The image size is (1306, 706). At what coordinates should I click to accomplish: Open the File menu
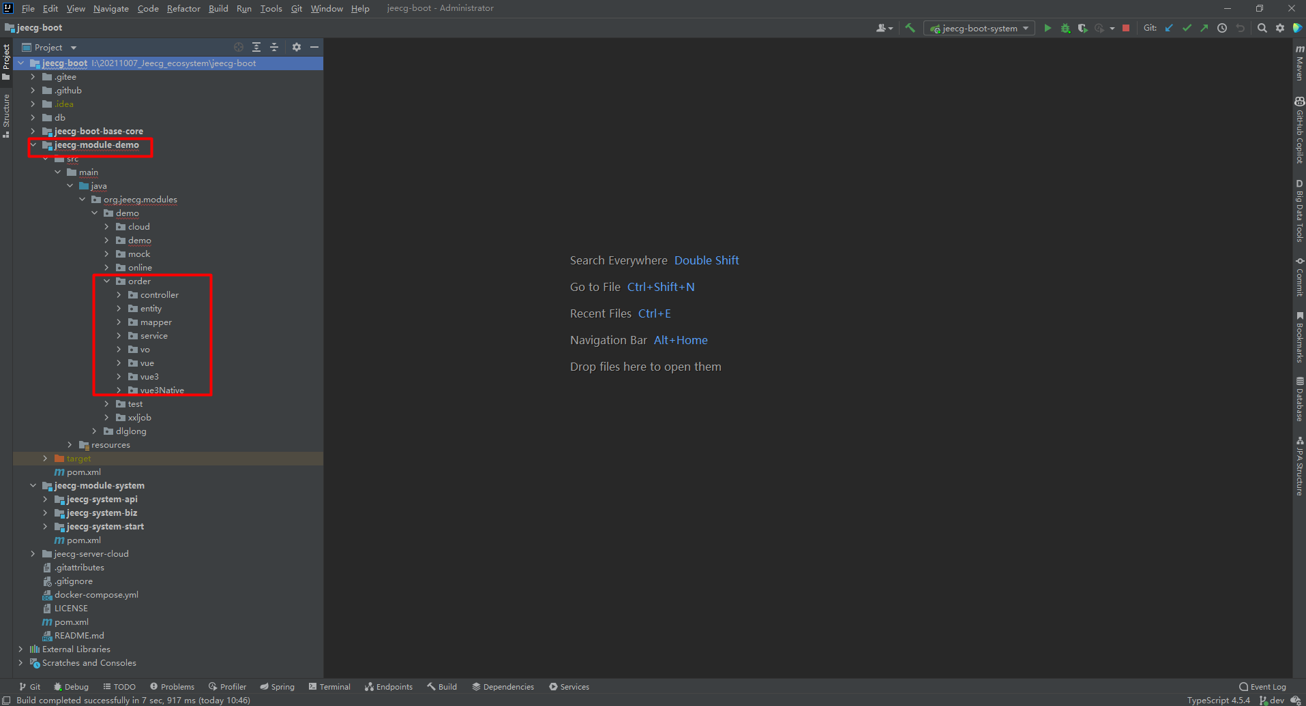[x=28, y=8]
